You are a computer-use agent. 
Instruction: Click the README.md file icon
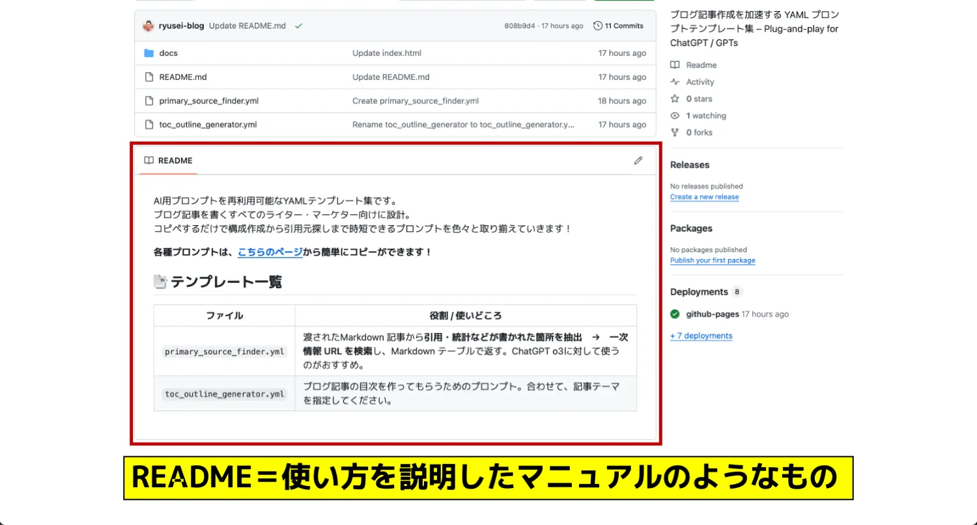(x=149, y=77)
